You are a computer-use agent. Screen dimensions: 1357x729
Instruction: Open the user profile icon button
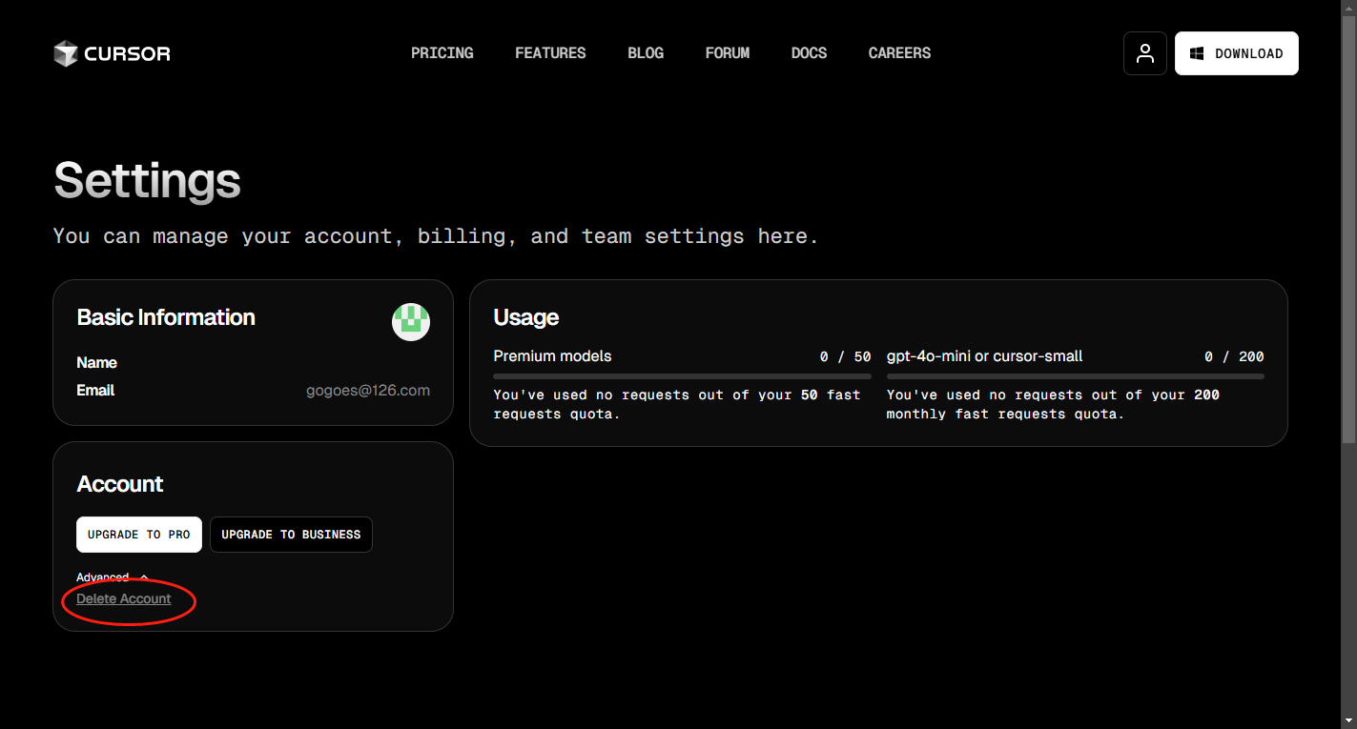point(1145,53)
